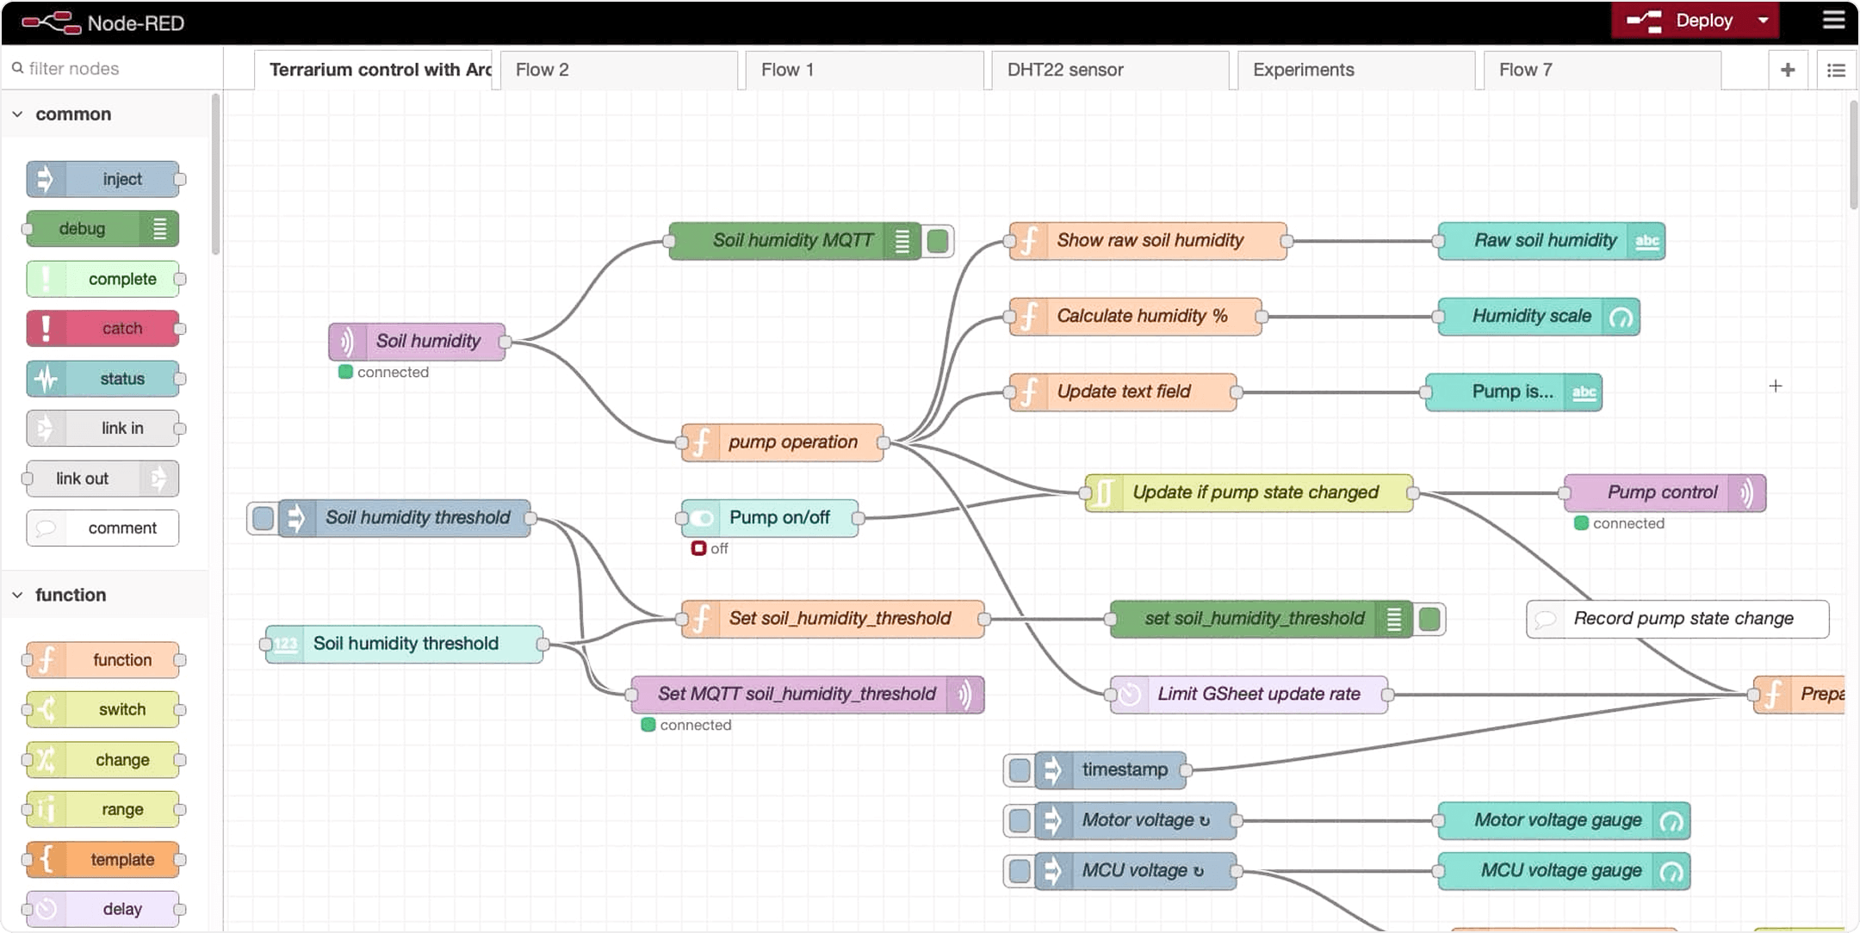The height and width of the screenshot is (933, 1860).
Task: Open the flow list sidebar icon
Action: [x=1838, y=70]
